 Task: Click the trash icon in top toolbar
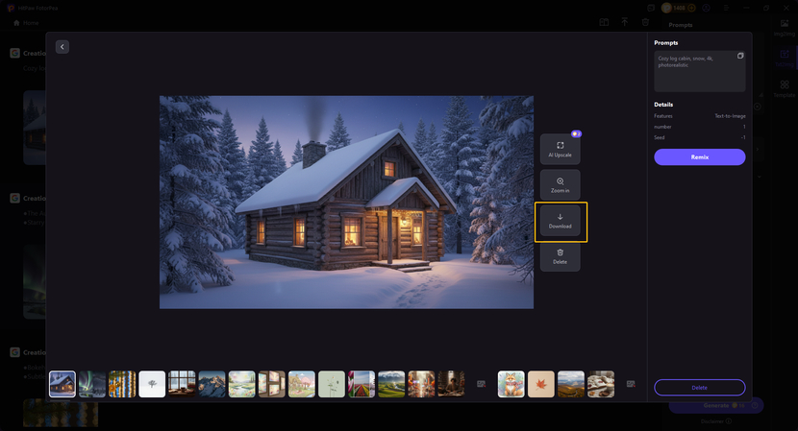pos(645,22)
